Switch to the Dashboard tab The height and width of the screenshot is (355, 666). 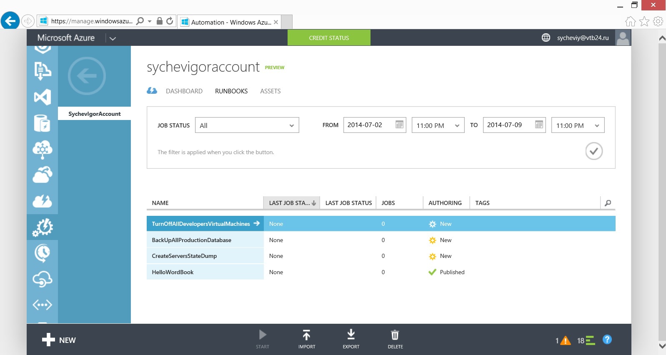coord(184,91)
